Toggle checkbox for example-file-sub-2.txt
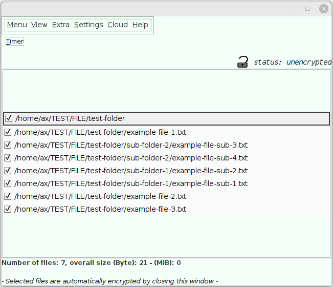 click(8, 171)
